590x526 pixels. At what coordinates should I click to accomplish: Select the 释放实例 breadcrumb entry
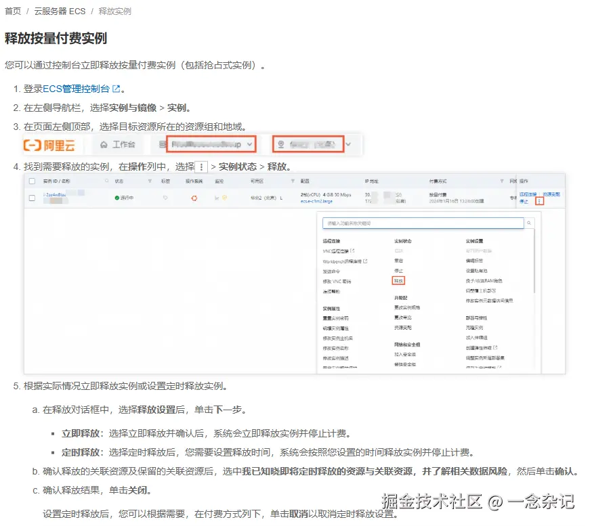pos(114,12)
